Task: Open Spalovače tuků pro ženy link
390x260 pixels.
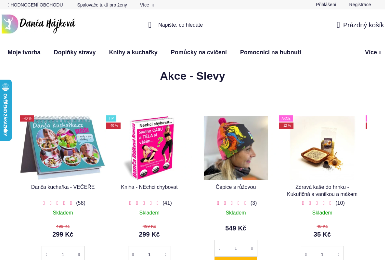Action: coord(102,5)
